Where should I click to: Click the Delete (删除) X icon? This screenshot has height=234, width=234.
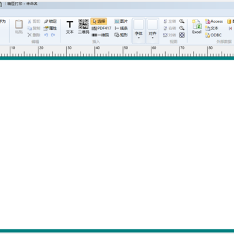click(x=29, y=35)
